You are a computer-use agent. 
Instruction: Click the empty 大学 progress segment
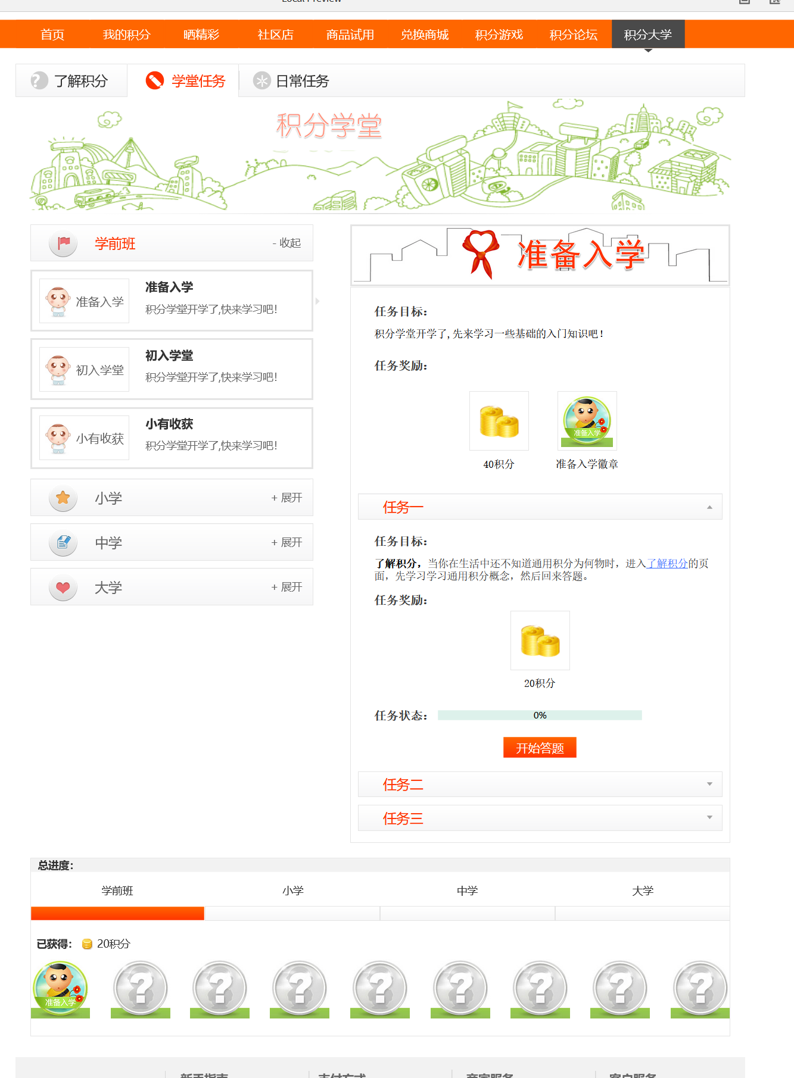[643, 913]
